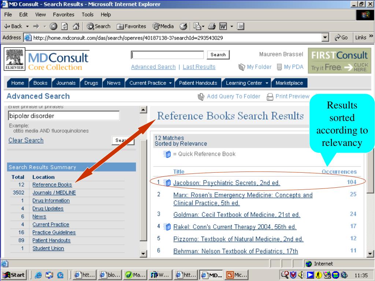
Task: Click the bipolar disorder phrase field
Action: tap(64, 116)
